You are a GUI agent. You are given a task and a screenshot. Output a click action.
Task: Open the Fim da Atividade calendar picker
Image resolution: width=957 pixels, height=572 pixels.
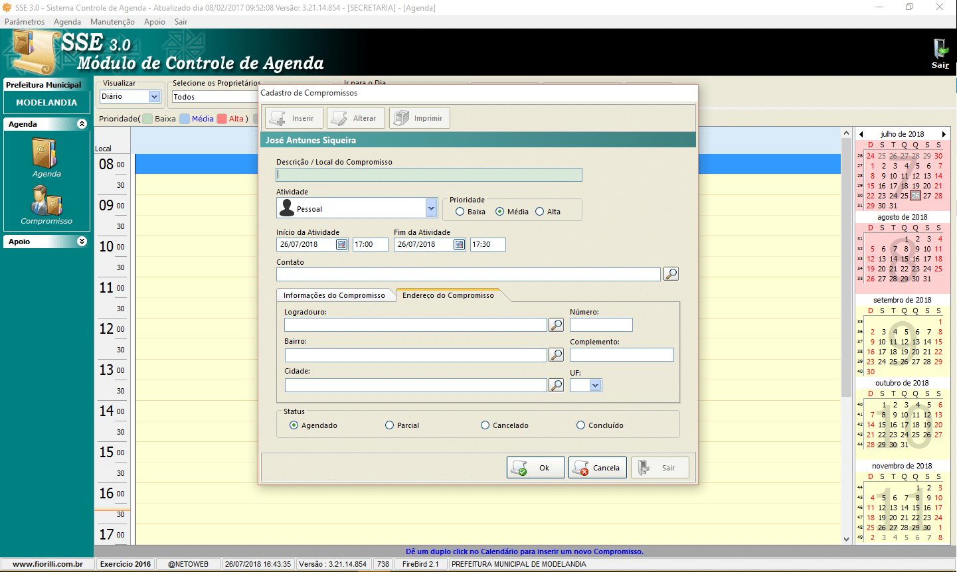[x=459, y=245]
